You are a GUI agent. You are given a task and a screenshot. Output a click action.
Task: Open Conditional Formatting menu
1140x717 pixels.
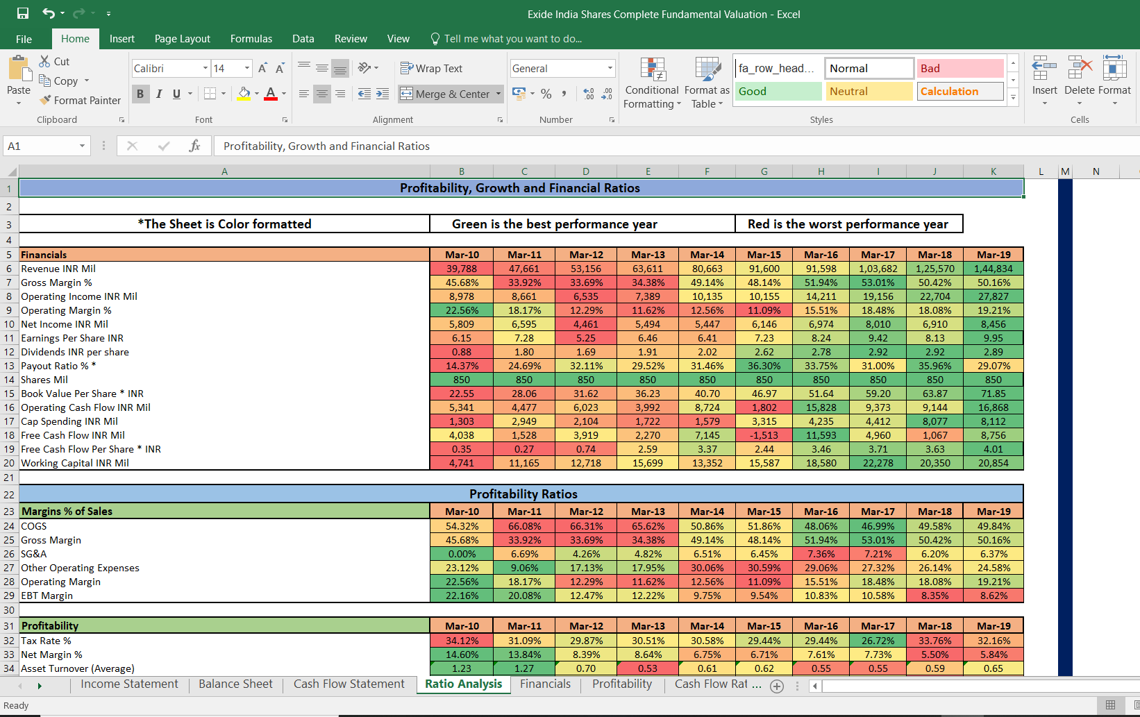point(652,83)
